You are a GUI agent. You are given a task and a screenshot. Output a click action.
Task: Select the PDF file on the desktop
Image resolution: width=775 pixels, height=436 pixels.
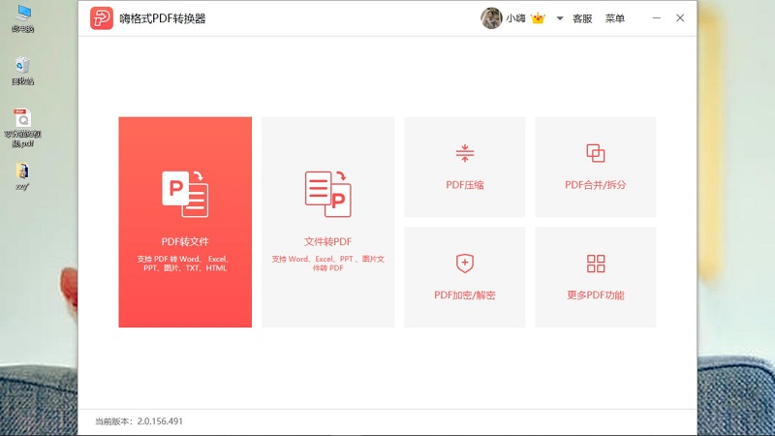(22, 128)
